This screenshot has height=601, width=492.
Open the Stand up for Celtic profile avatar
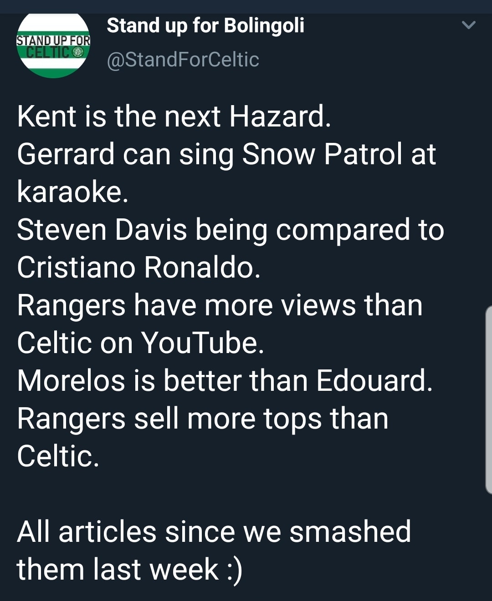coord(53,46)
